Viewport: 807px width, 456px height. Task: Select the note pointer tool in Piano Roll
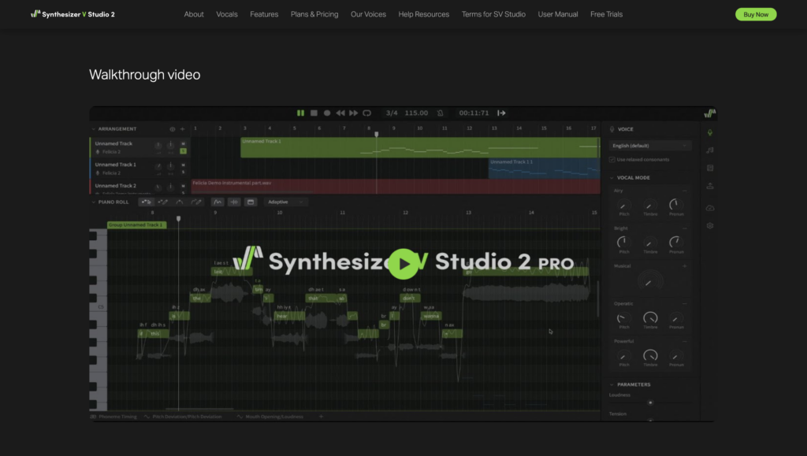click(x=146, y=202)
